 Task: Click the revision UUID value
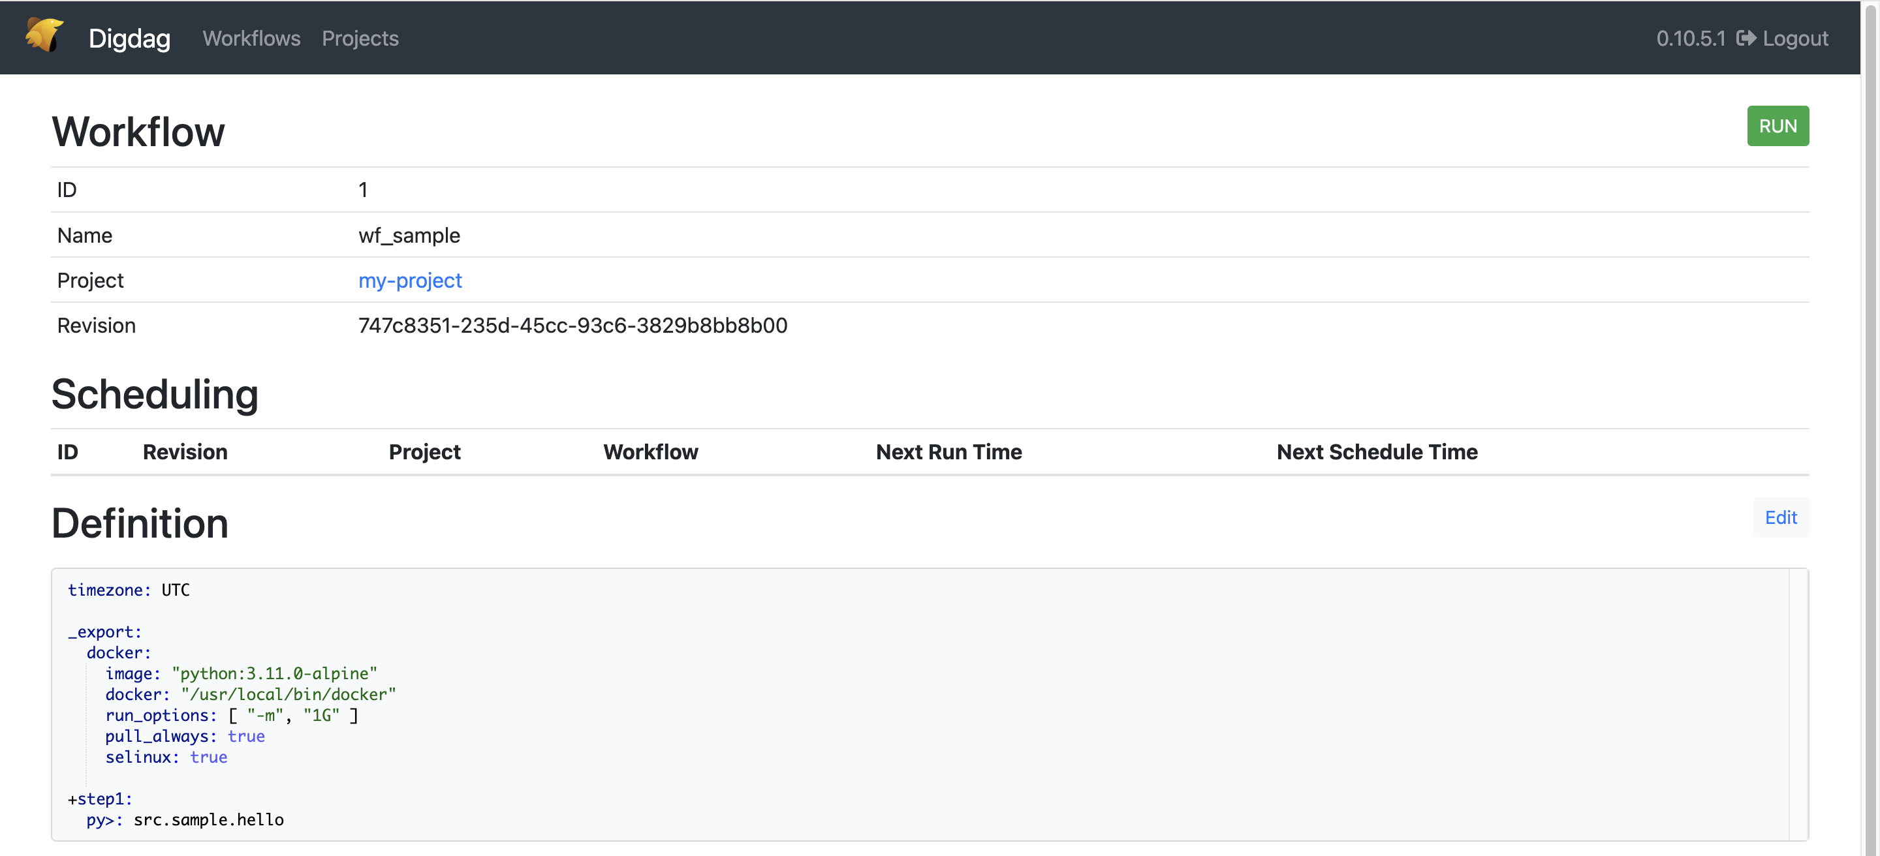pyautogui.click(x=572, y=325)
